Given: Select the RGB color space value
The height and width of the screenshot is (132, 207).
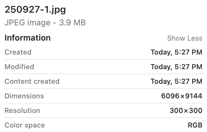Looking at the screenshot, I should (195, 125).
